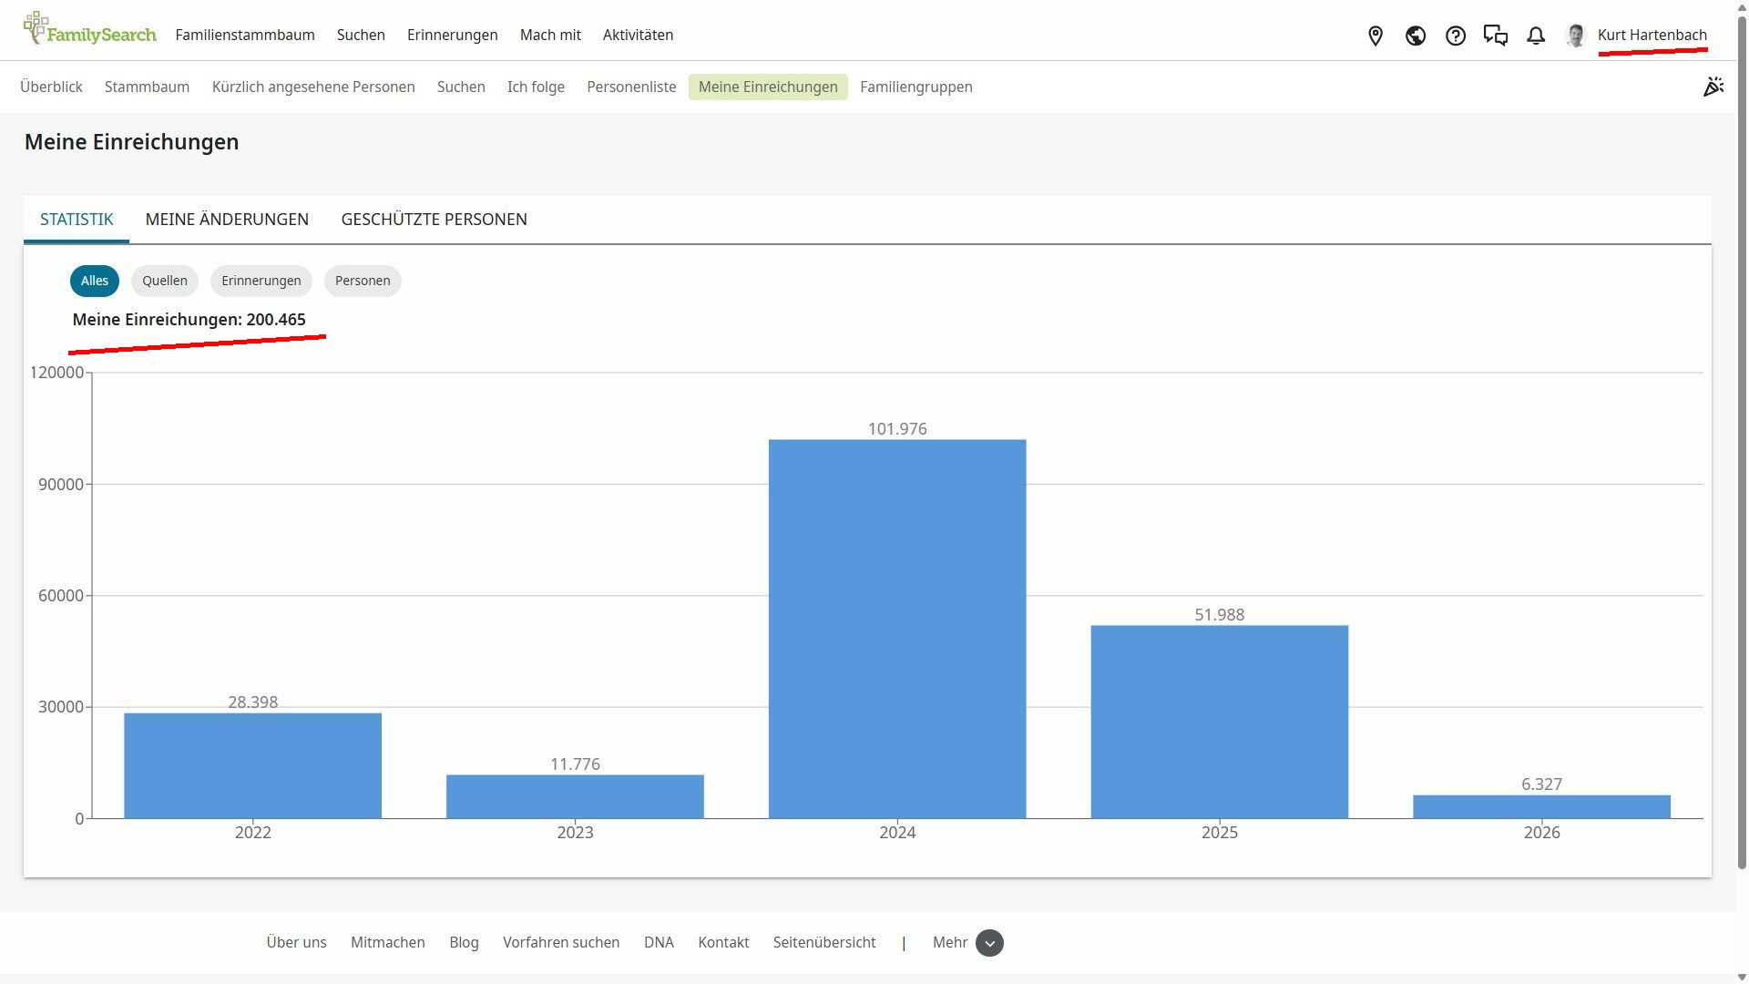
Task: Select the Erinnerungen filter chip
Action: click(261, 281)
